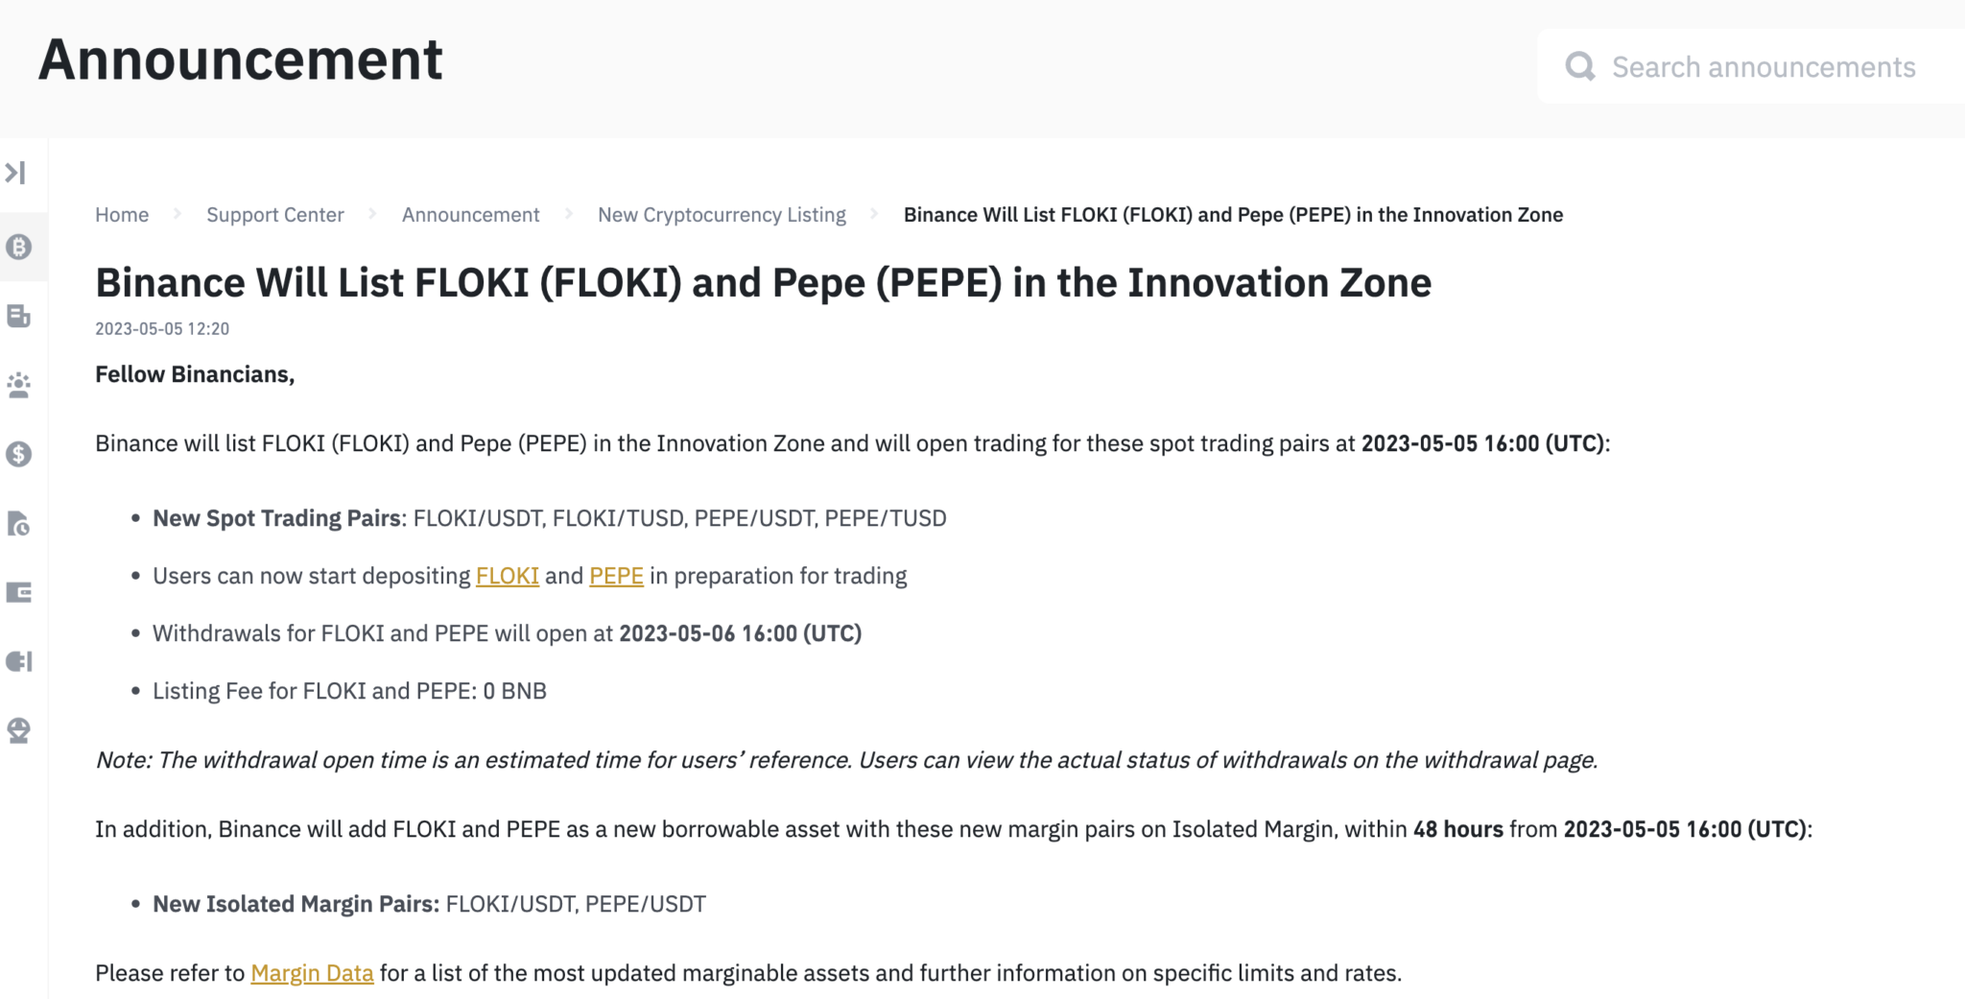Select the dollar coin sidebar icon

(x=18, y=455)
